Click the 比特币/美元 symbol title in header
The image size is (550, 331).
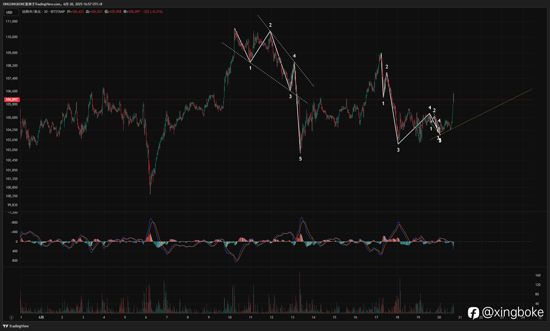click(31, 12)
